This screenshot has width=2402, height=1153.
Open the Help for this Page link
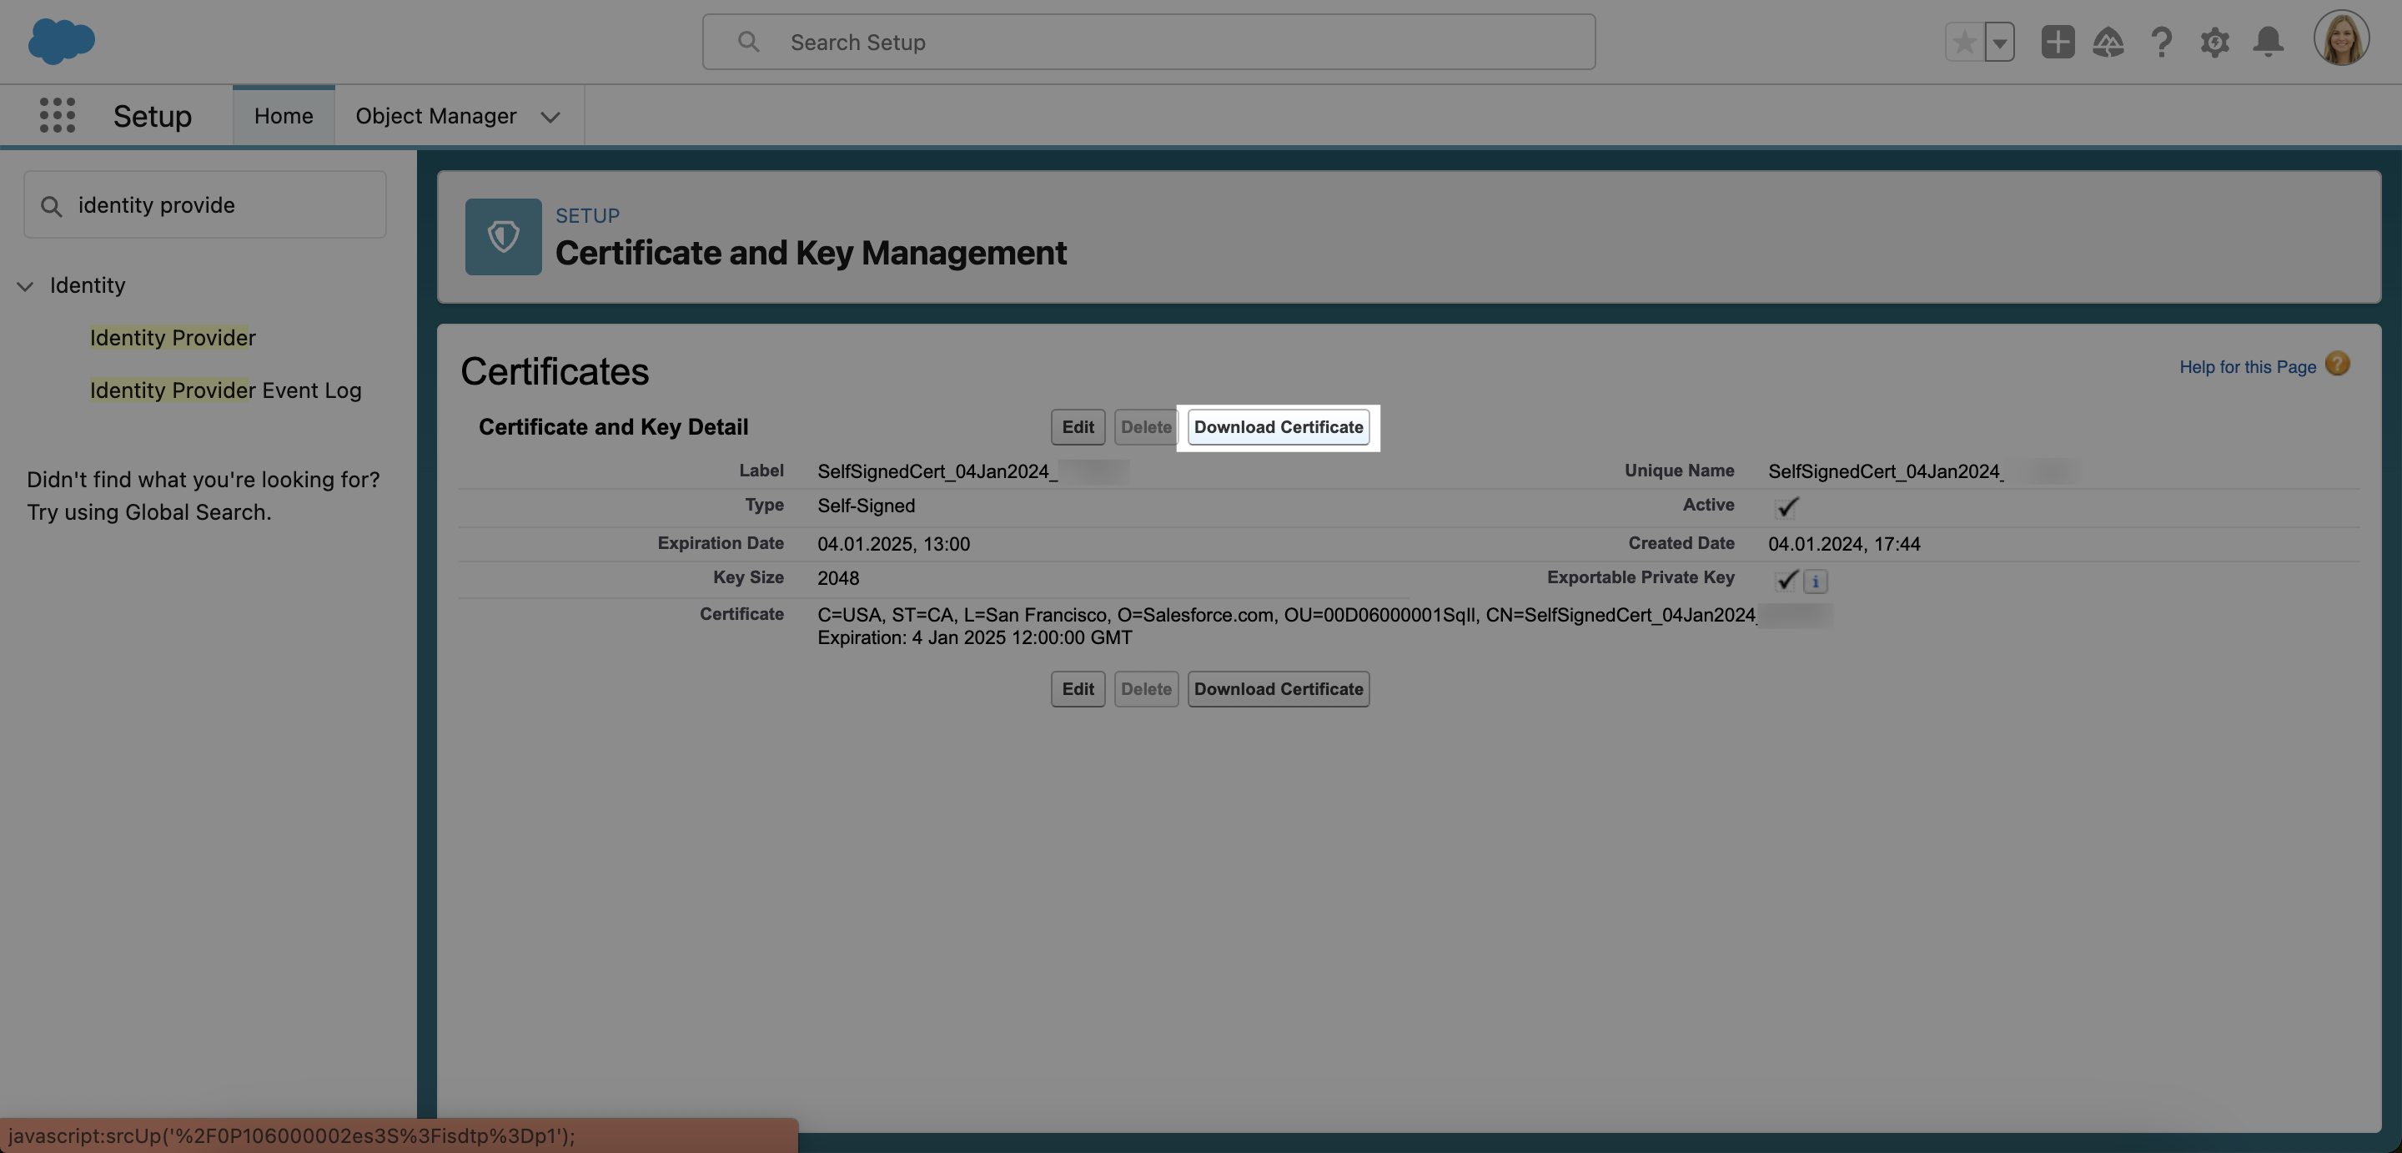[2247, 366]
